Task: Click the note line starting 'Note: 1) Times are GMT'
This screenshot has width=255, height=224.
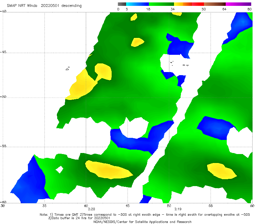Action: 145,215
